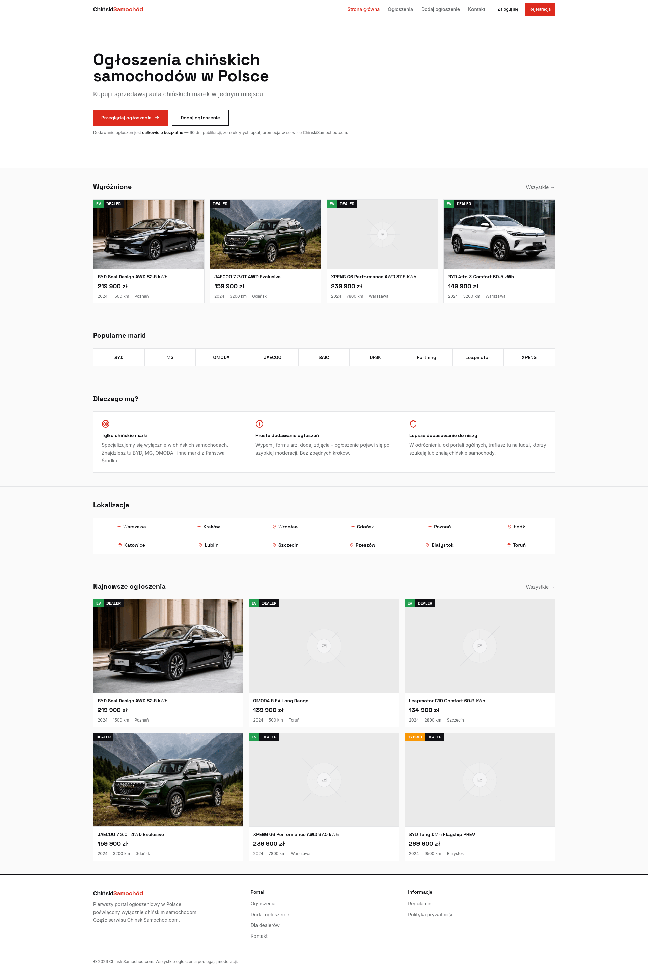
Task: Click the outlined 'Dodaj ogłoszenie' hero button
Action: [x=200, y=118]
